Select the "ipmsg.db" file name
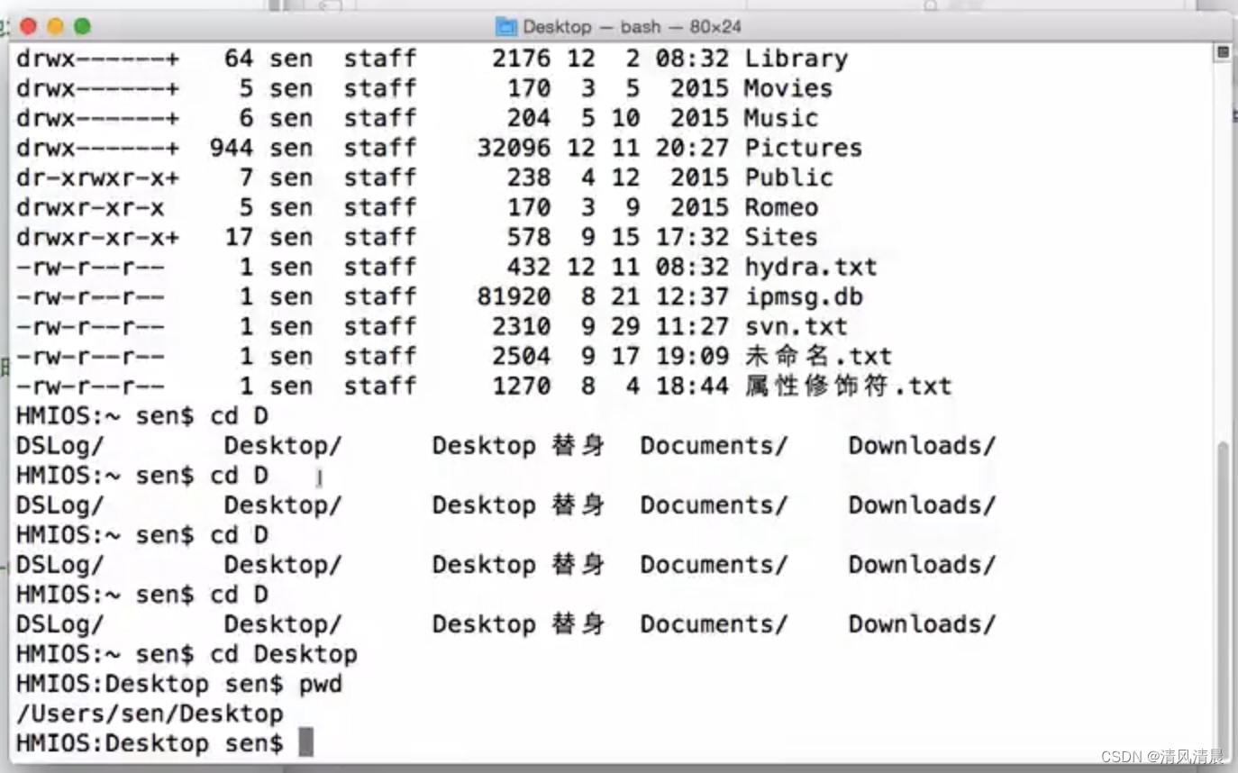The width and height of the screenshot is (1238, 773). coord(803,297)
